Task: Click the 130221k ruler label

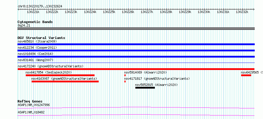Action: [33, 12]
